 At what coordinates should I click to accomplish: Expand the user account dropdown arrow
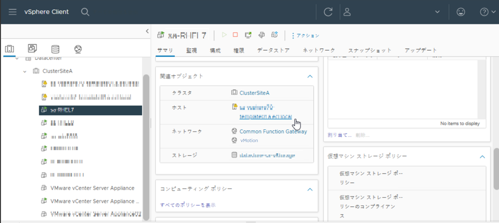click(x=437, y=12)
